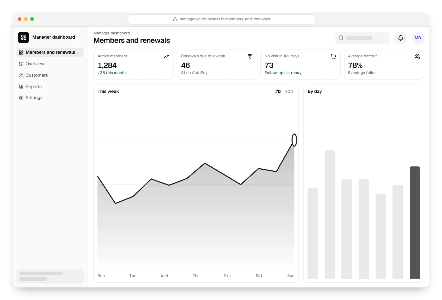
Task: Click the lock icon in address bar
Action: tap(175, 19)
